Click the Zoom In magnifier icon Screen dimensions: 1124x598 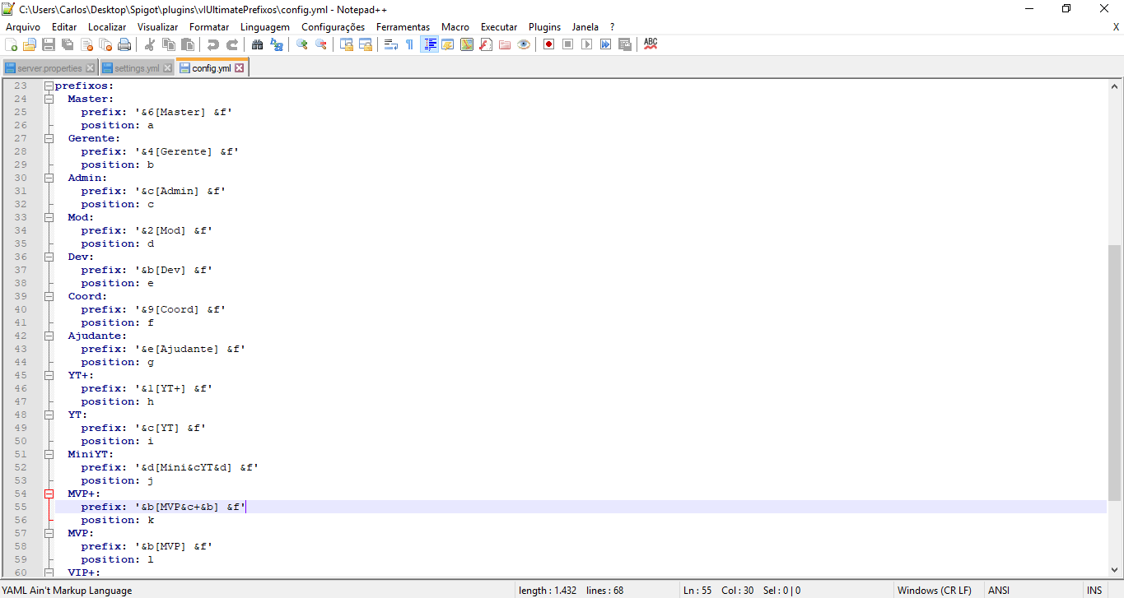click(302, 44)
